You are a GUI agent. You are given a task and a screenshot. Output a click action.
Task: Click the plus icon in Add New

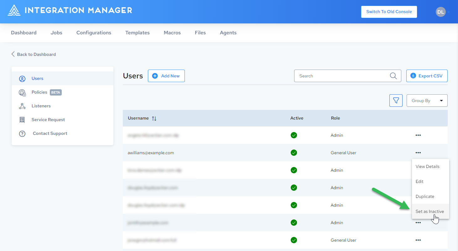155,76
